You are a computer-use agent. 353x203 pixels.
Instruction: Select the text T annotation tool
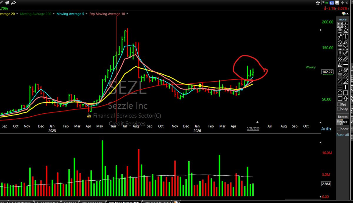tap(346, 36)
